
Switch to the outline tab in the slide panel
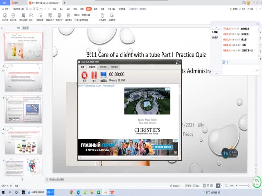point(18,28)
